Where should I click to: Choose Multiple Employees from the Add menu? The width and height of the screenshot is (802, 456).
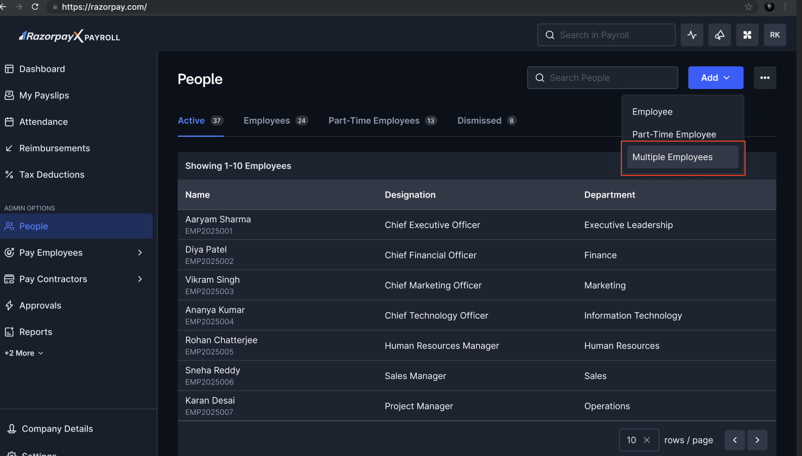click(683, 157)
